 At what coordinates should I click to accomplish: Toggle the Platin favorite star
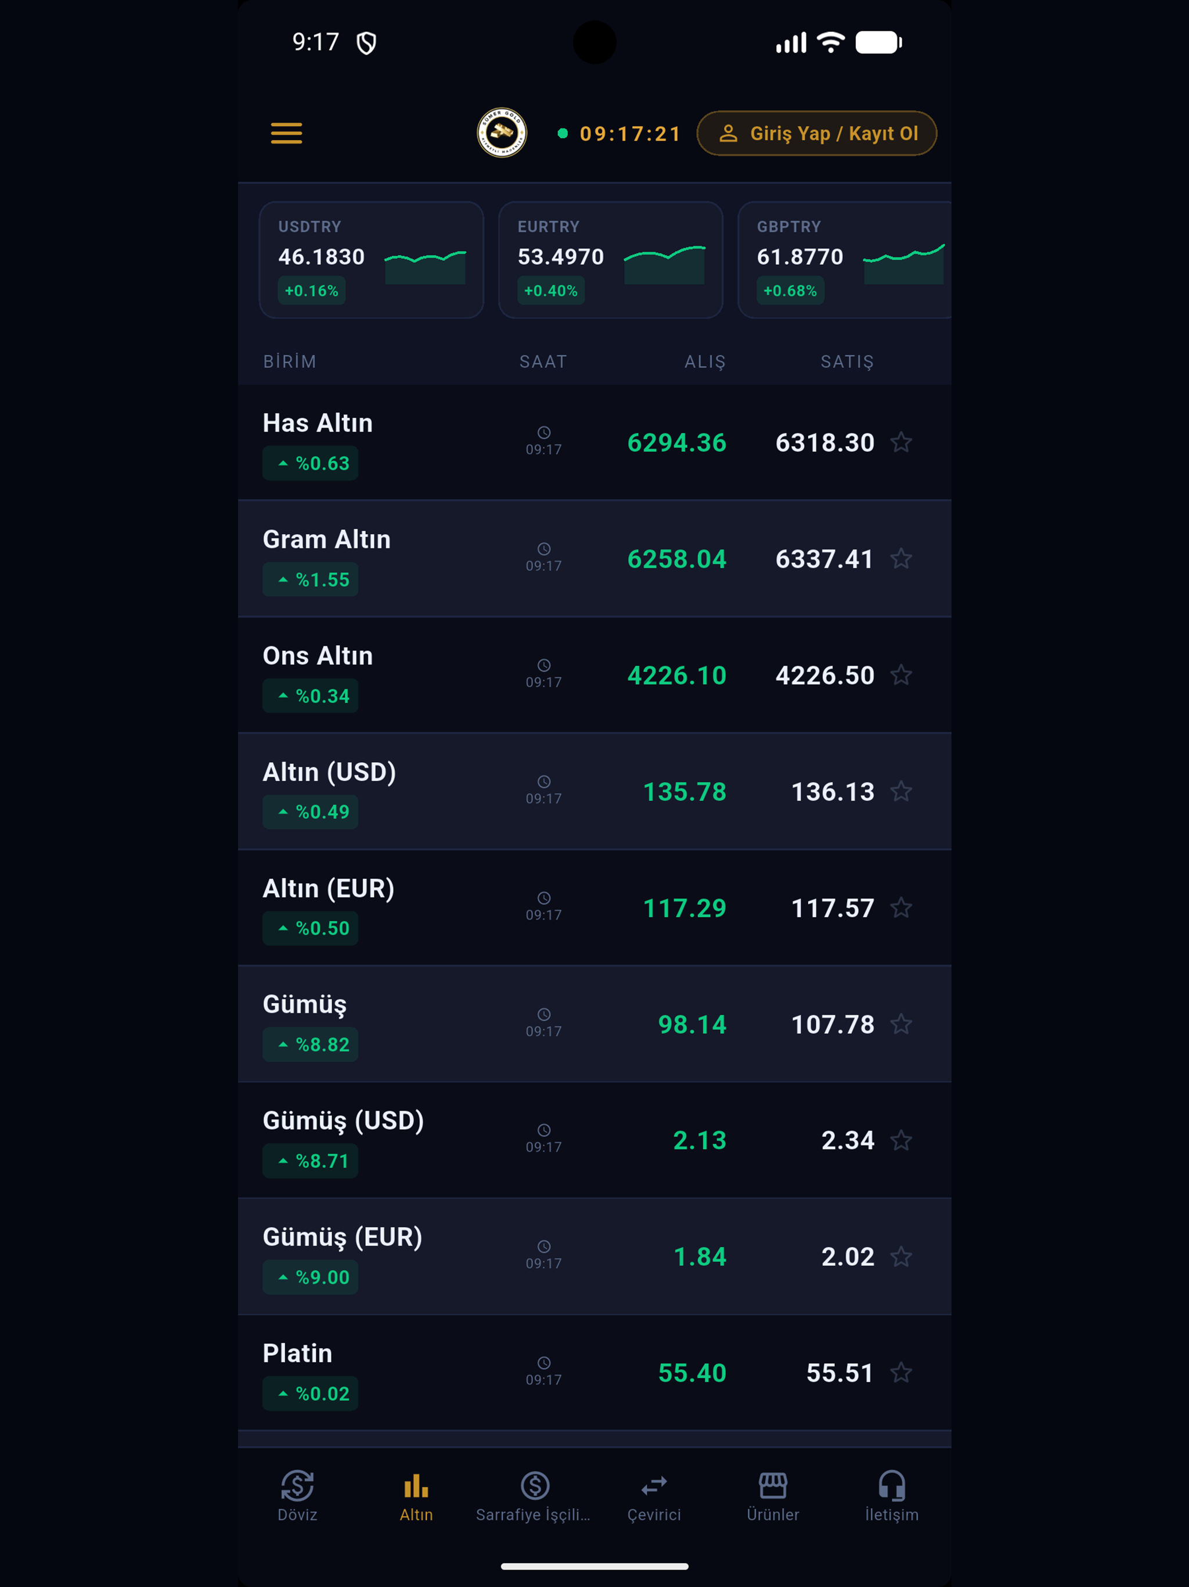[x=900, y=1373]
